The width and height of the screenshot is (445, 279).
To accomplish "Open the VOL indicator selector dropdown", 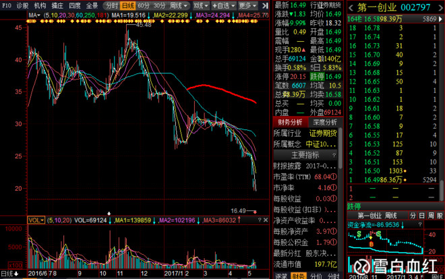I will pos(36,220).
